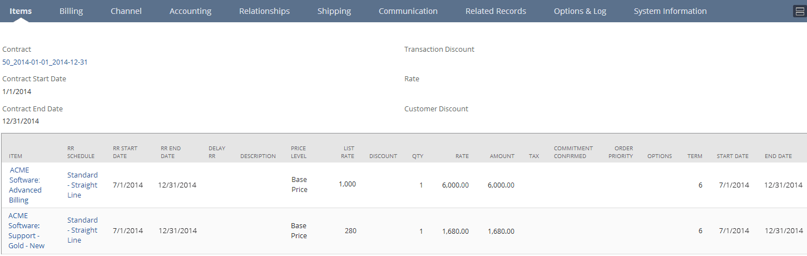Click the 1,680.00 rate cell

[456, 231]
